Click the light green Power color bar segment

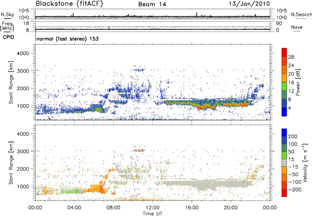pyautogui.click(x=284, y=87)
